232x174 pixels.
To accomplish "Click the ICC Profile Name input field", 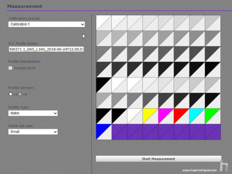I will click(46, 49).
